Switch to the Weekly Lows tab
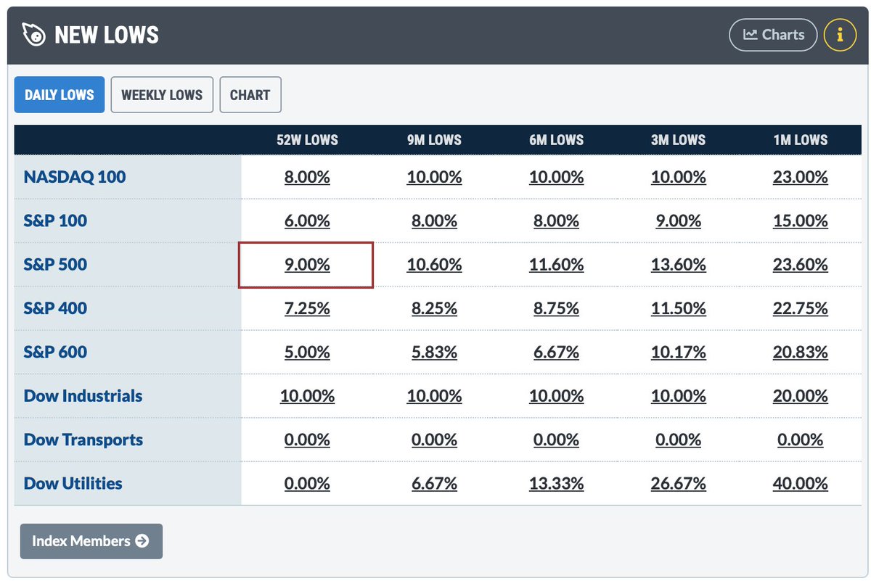 [x=162, y=95]
